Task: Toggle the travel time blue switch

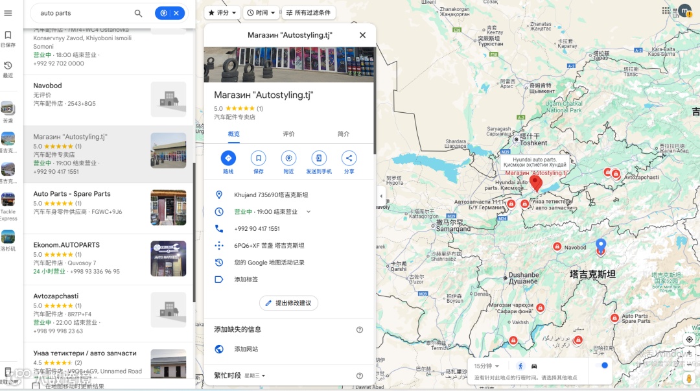Action: point(601,366)
